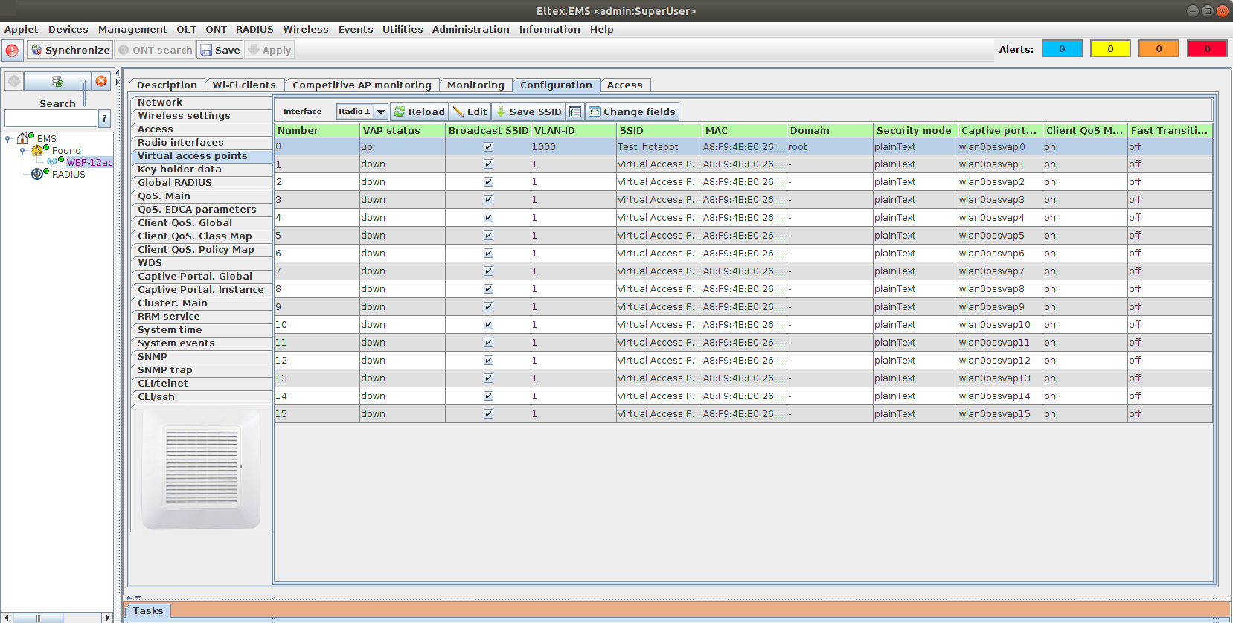Click the Found folder house icon
Viewport: 1233px width, 623px height.
tap(37, 150)
